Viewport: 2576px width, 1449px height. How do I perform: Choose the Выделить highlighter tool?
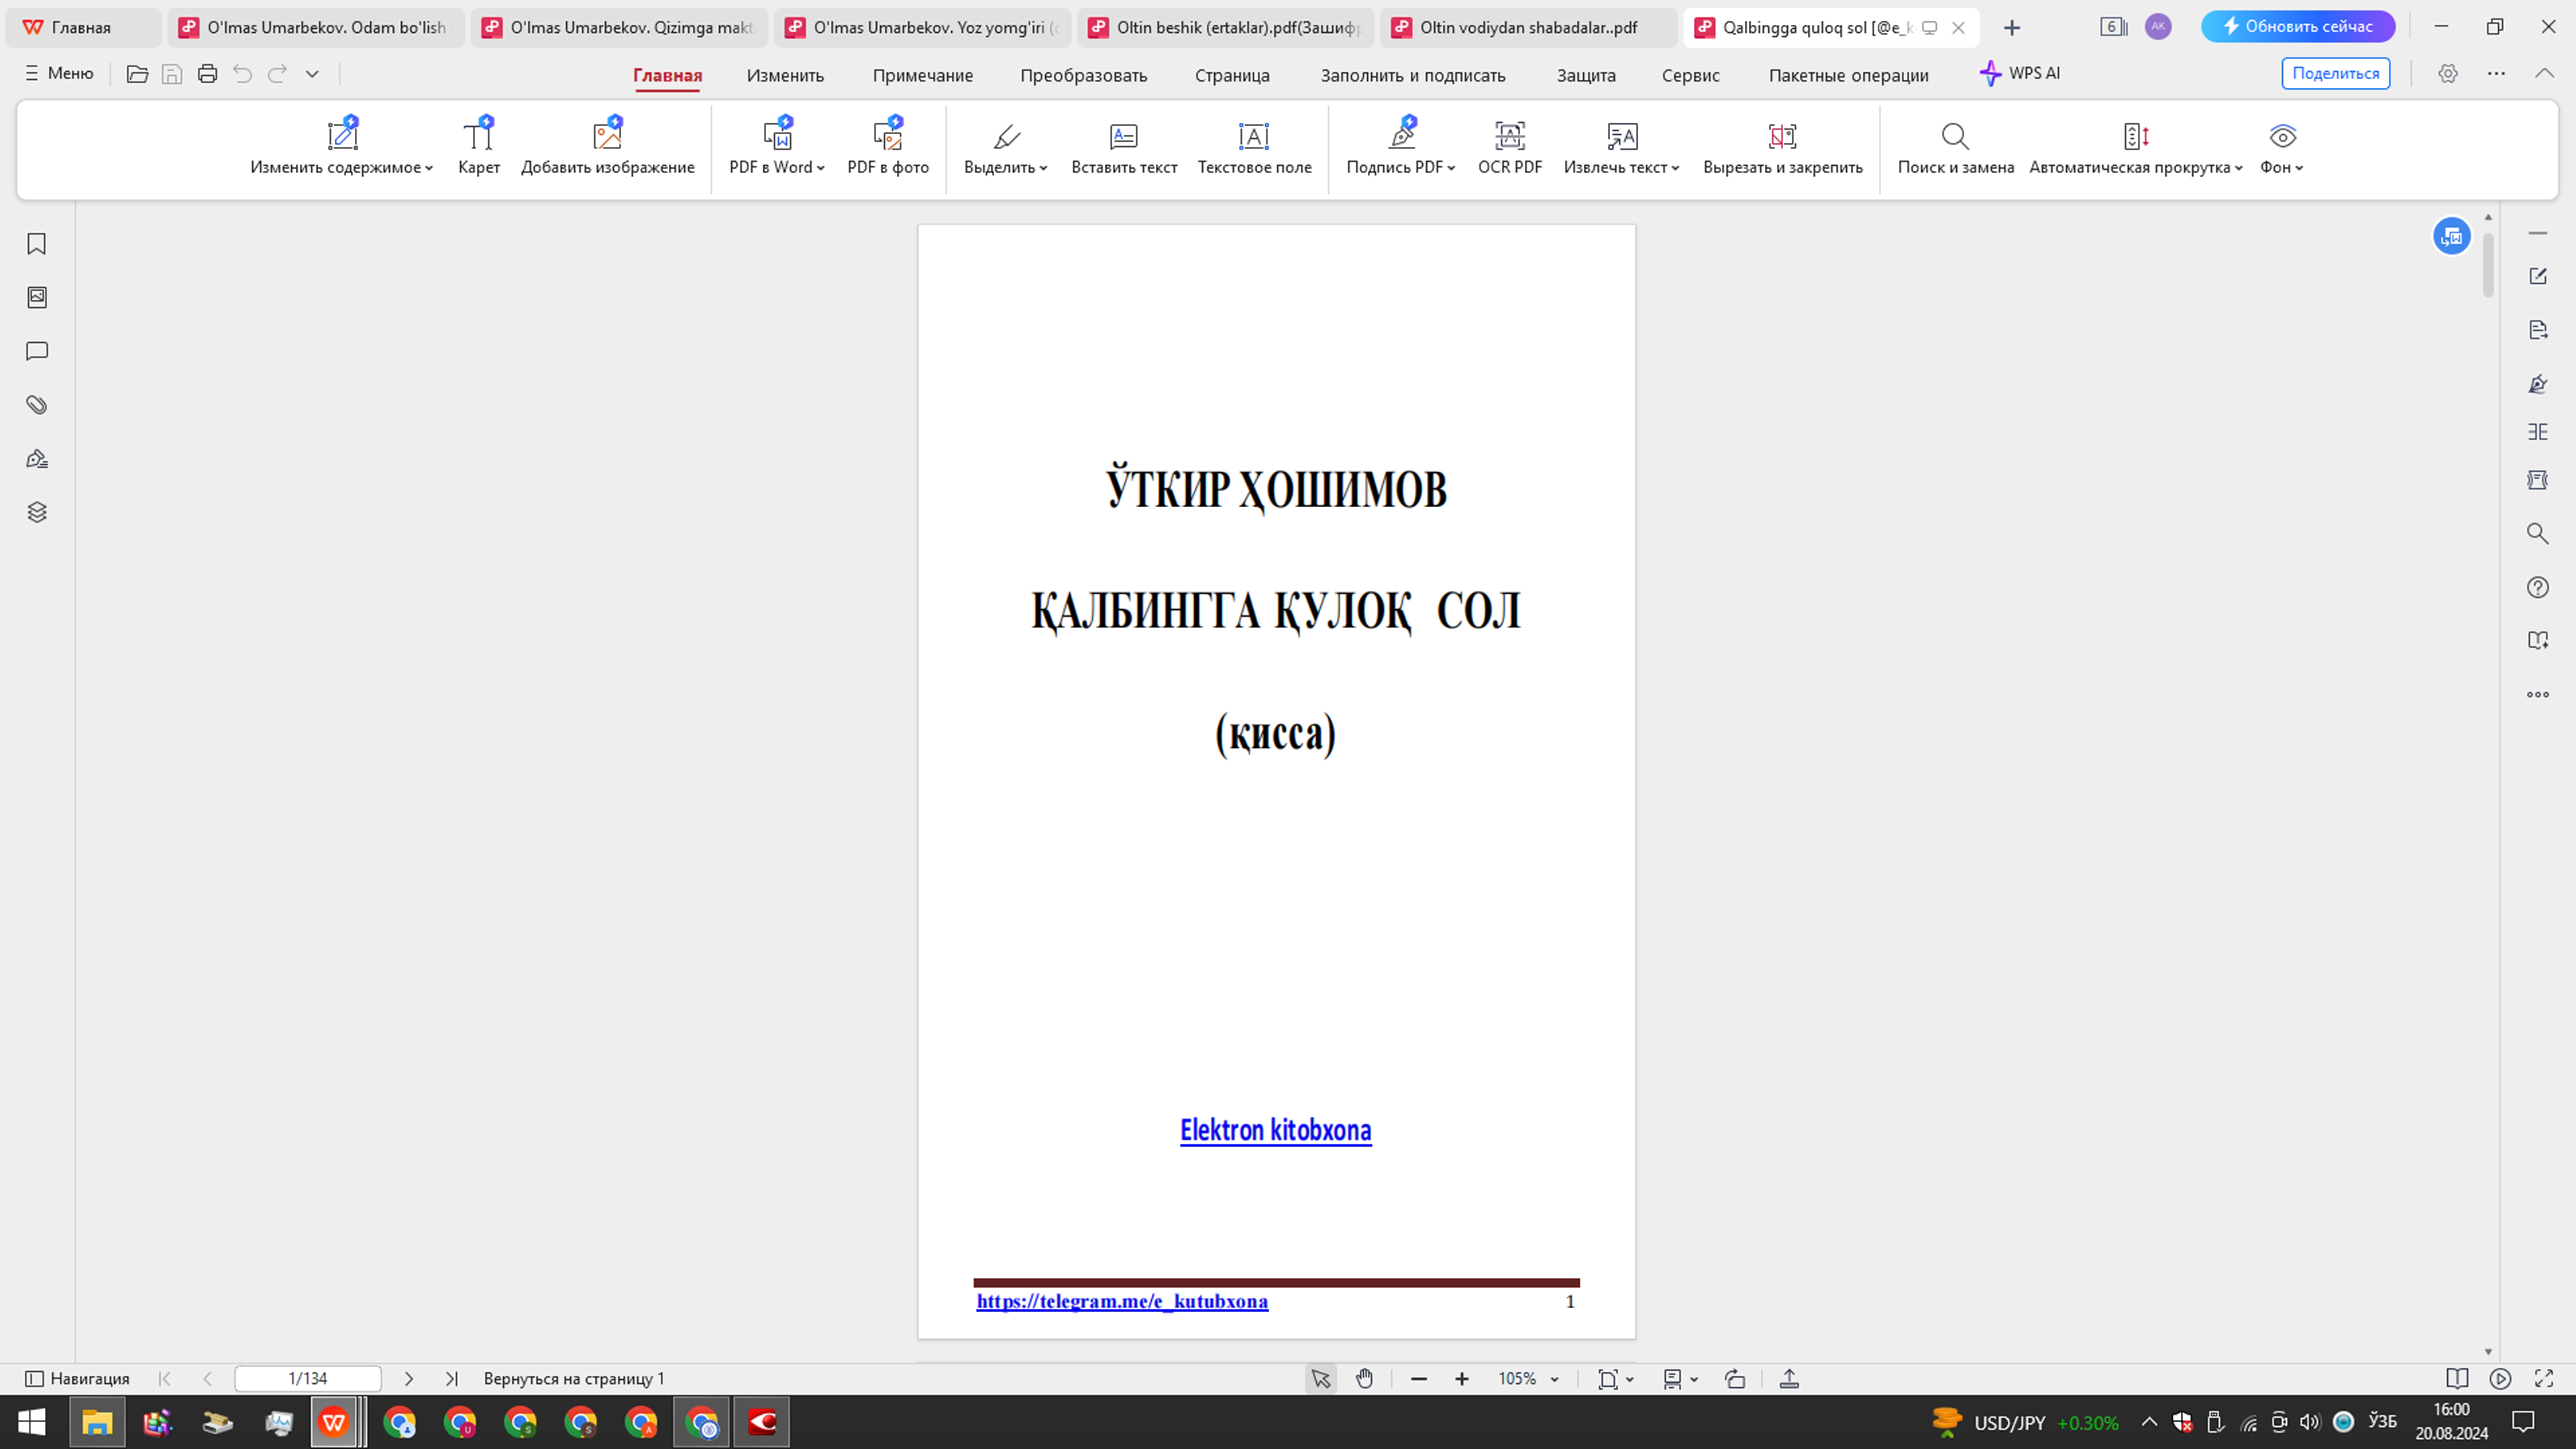pos(1005,147)
